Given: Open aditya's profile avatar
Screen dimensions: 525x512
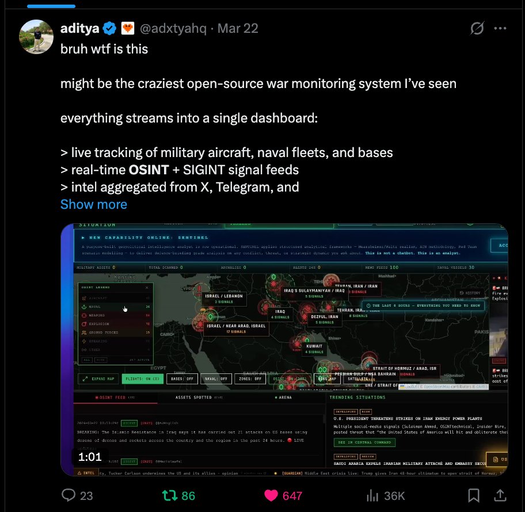Looking at the screenshot, I should pyautogui.click(x=36, y=37).
